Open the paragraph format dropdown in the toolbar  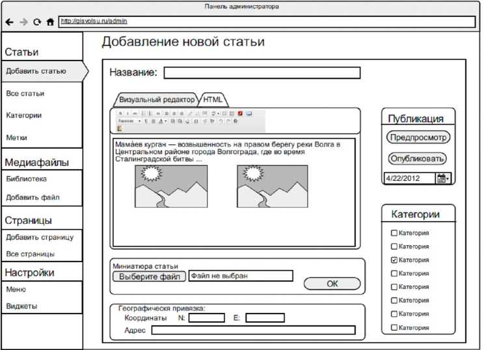(x=129, y=121)
